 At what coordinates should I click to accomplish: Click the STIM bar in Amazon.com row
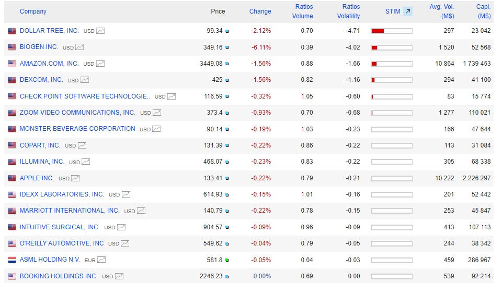point(392,64)
